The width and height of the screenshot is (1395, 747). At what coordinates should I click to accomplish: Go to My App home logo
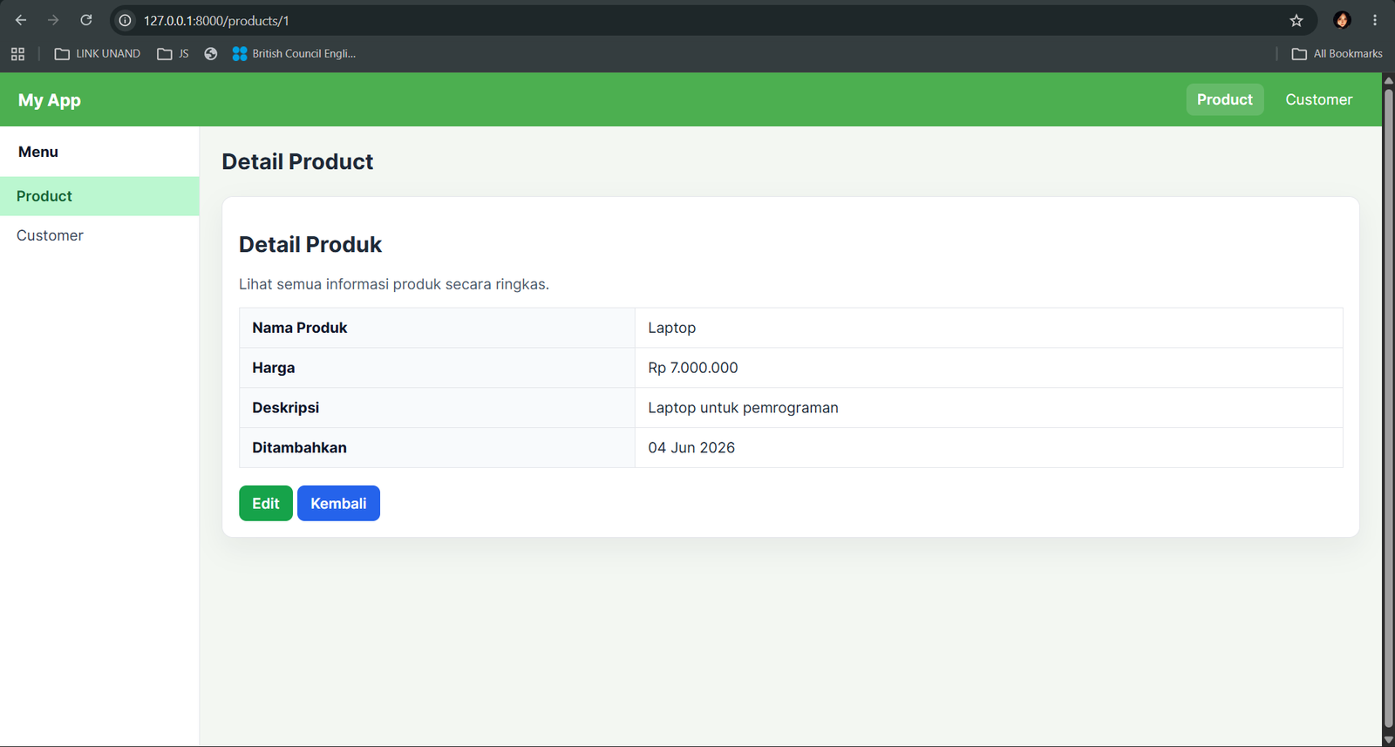click(50, 100)
